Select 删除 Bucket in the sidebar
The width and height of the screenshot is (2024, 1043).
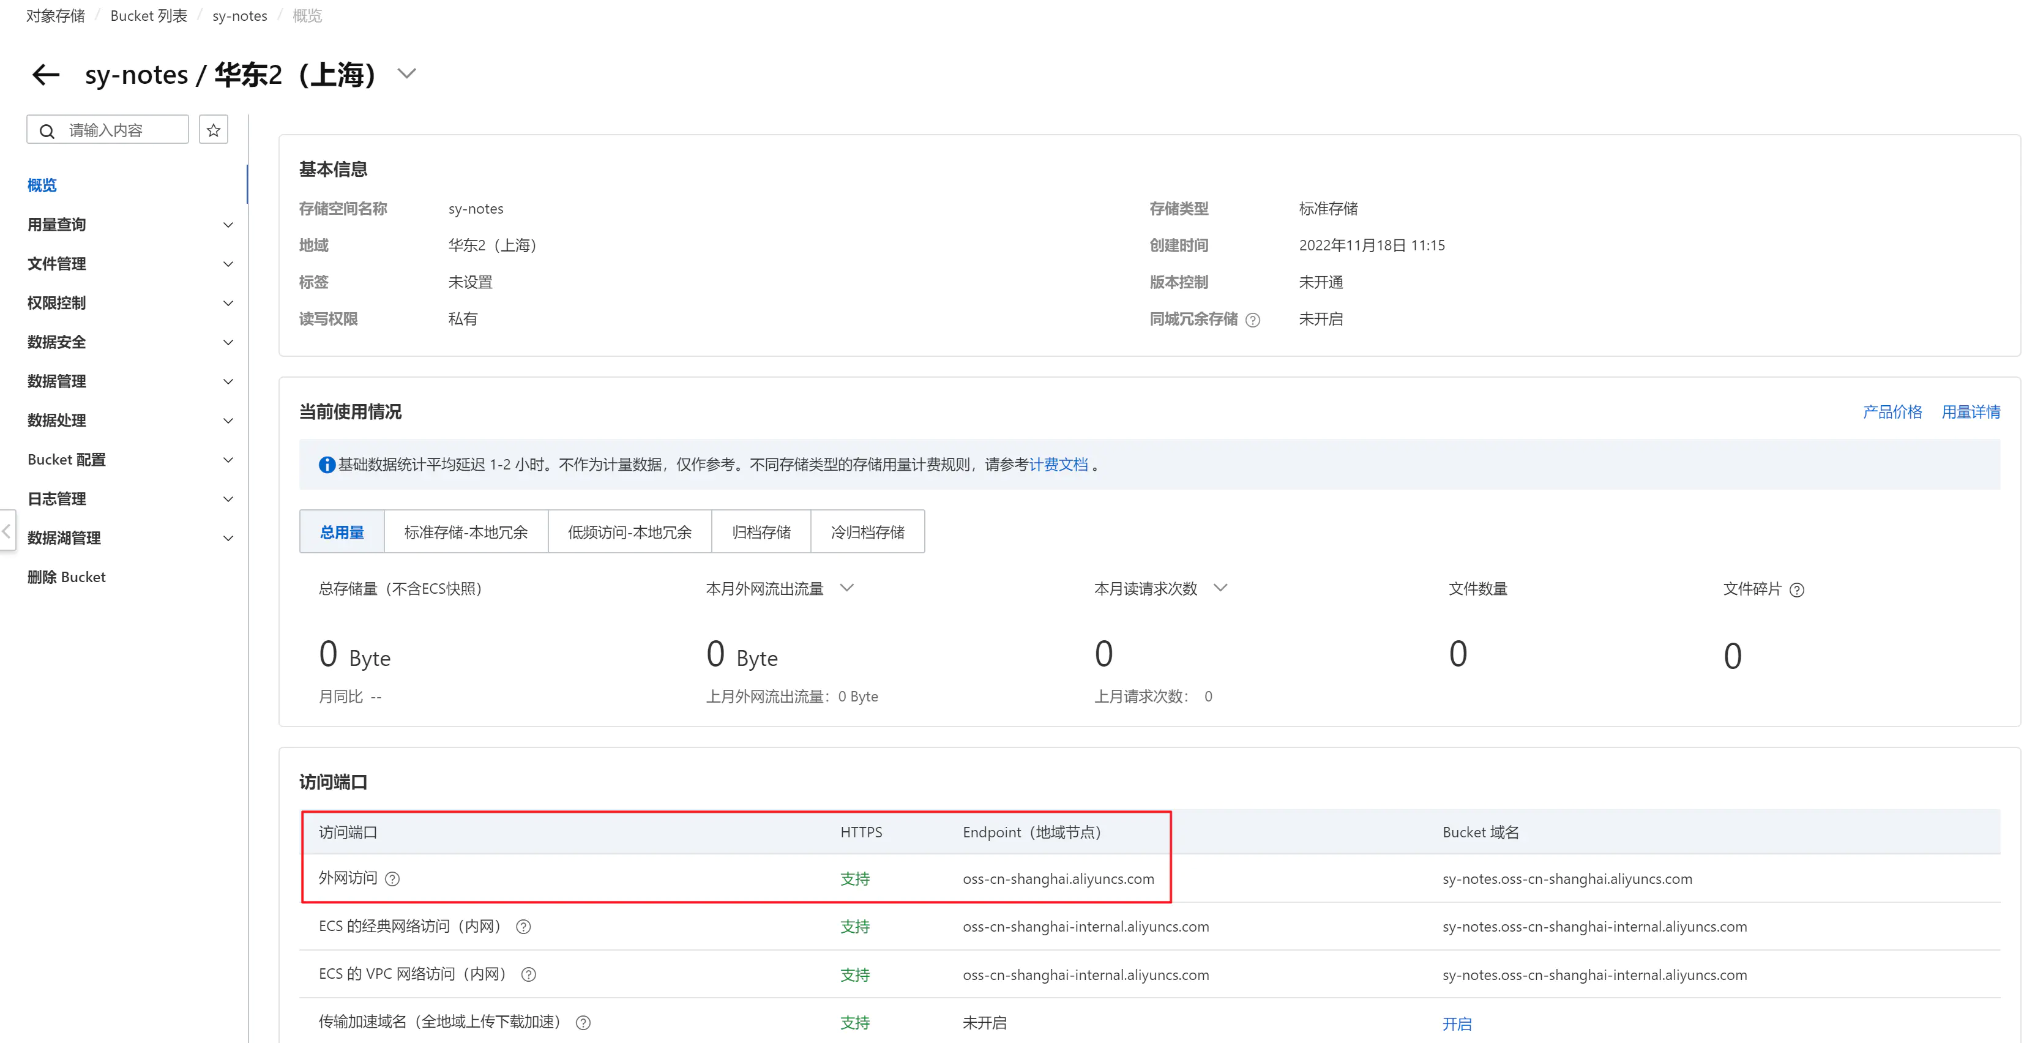[67, 577]
